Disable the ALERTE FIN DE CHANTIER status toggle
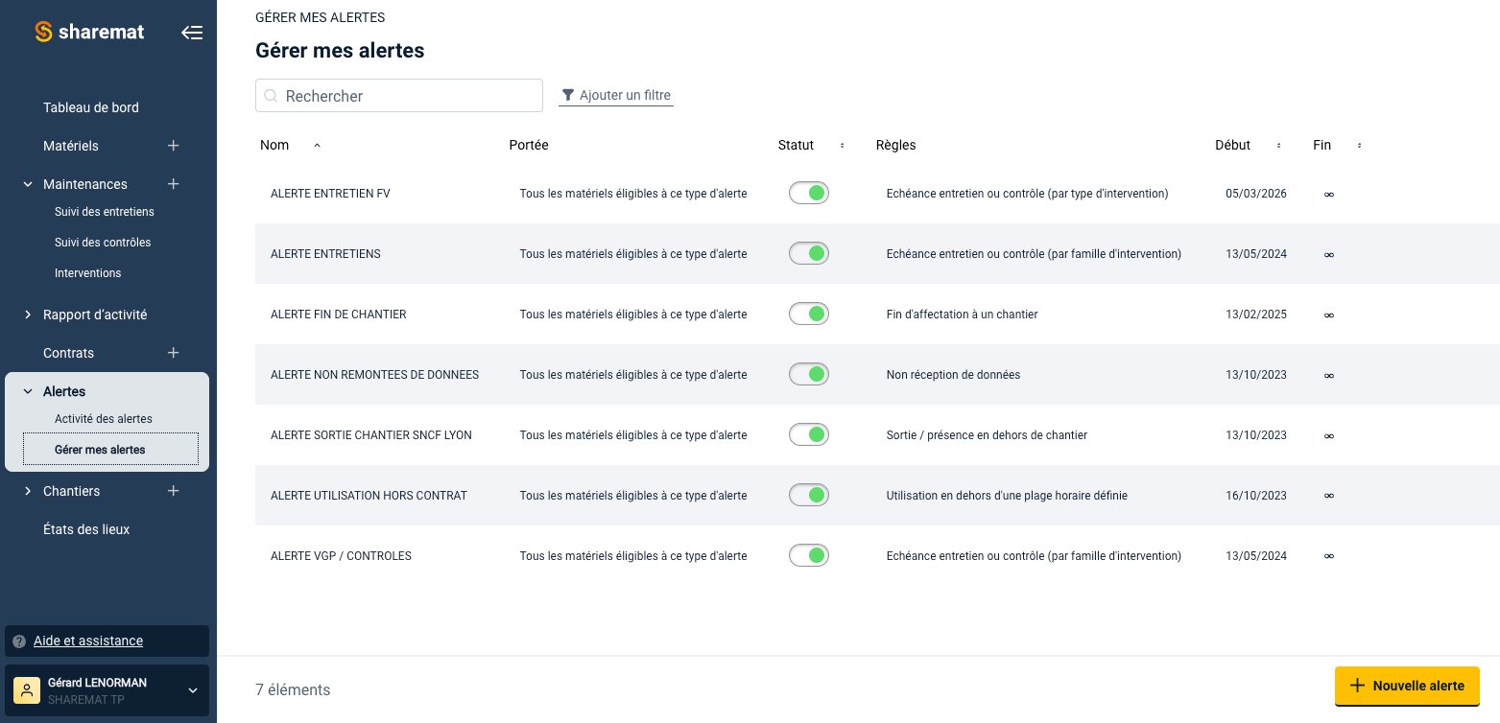 [x=808, y=314]
